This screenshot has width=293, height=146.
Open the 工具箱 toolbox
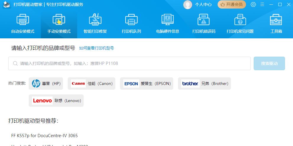pyautogui.click(x=276, y=24)
